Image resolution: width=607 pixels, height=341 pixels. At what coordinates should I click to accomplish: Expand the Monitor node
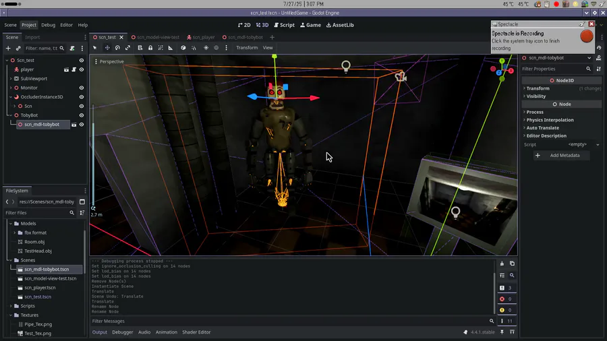(x=11, y=88)
